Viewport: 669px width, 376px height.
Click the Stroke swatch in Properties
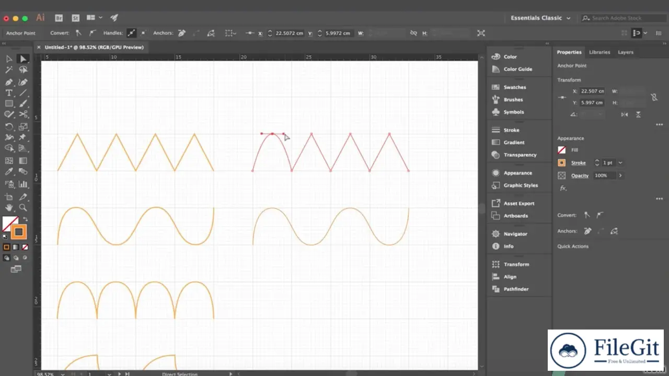pos(562,163)
